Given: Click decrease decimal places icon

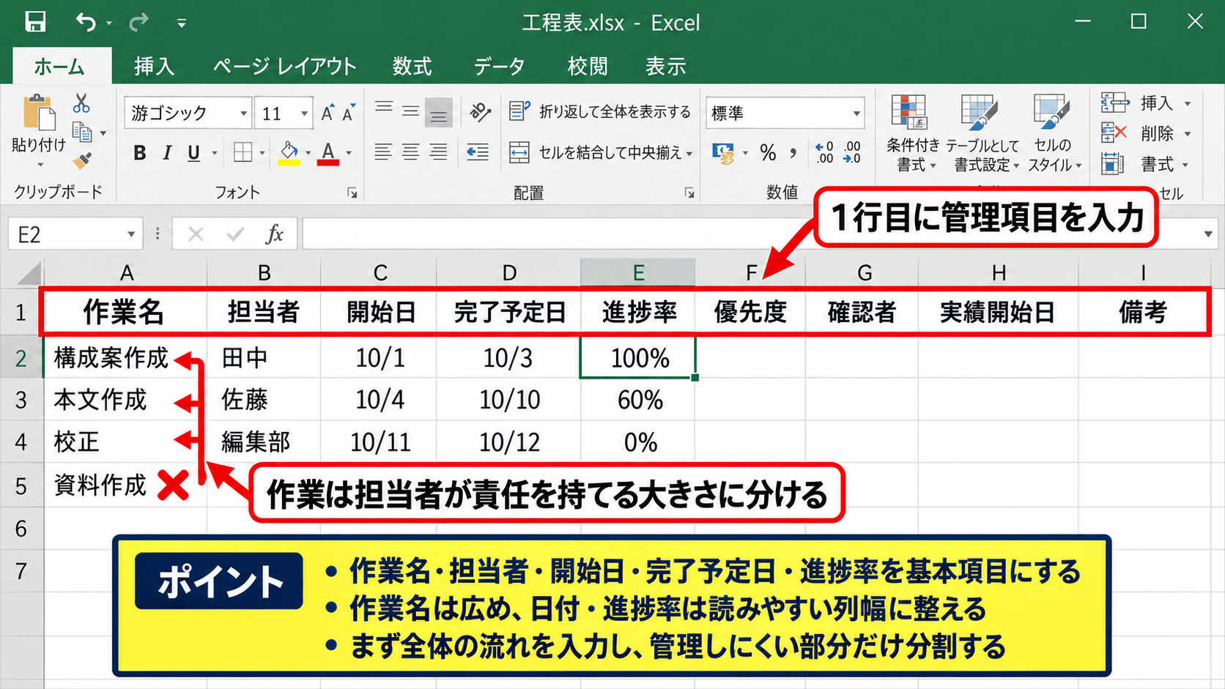Looking at the screenshot, I should (852, 152).
